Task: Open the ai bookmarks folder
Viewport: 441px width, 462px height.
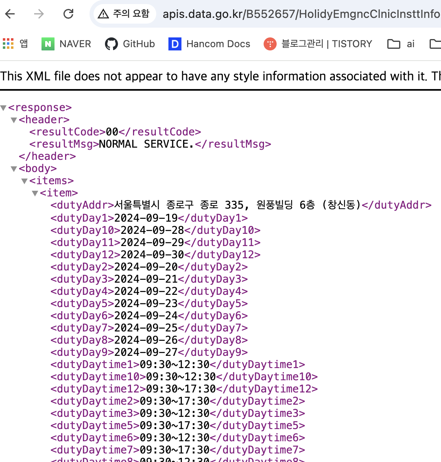Action: coord(401,44)
